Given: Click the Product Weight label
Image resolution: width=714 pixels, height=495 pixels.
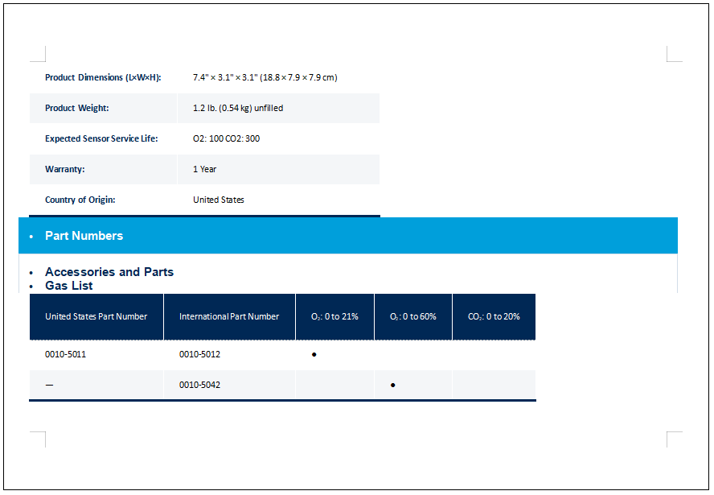Looking at the screenshot, I should (77, 108).
